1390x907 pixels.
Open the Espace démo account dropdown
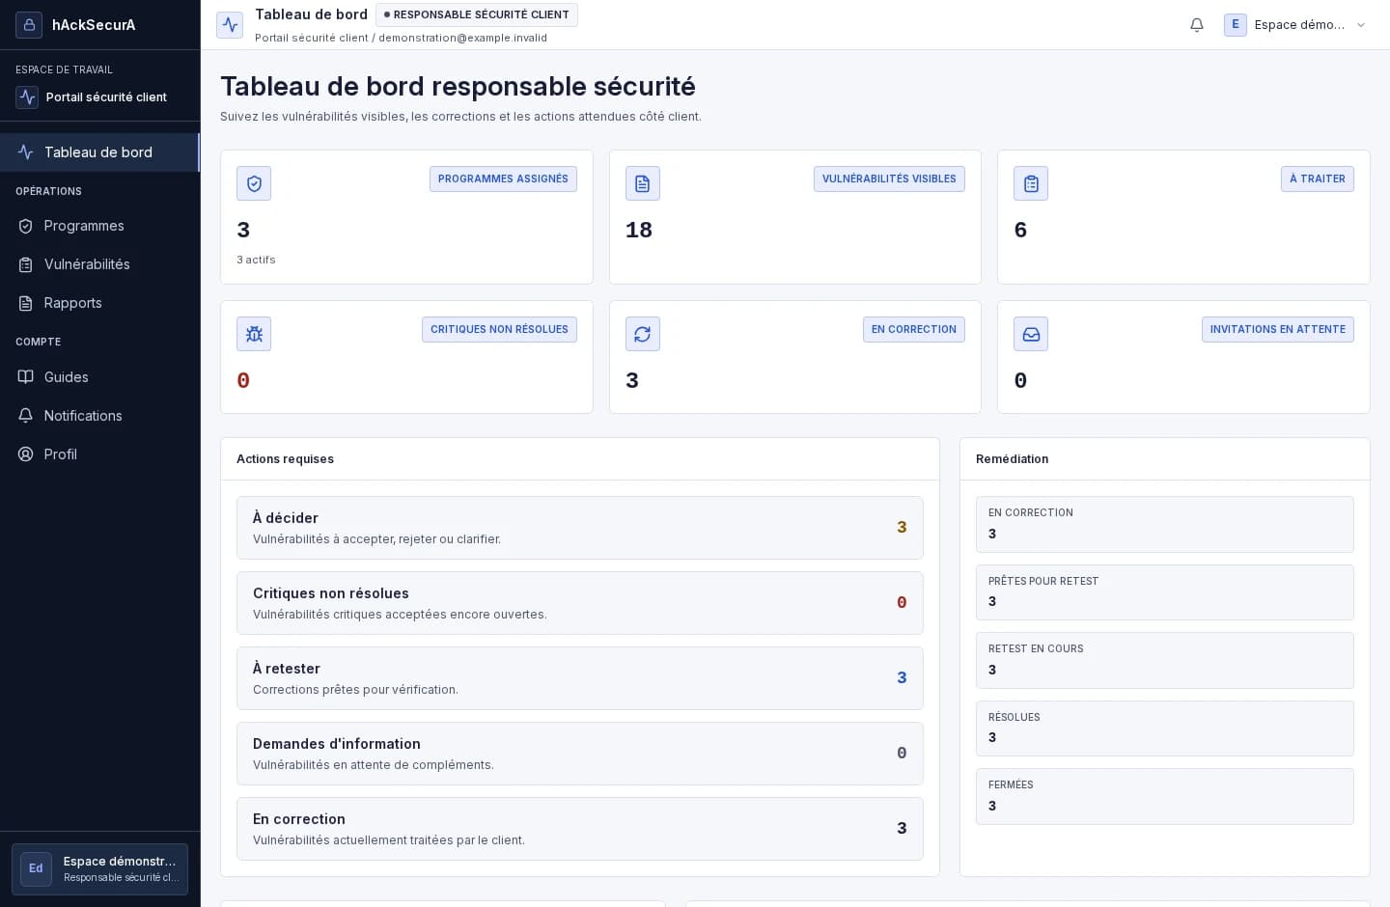1296,25
